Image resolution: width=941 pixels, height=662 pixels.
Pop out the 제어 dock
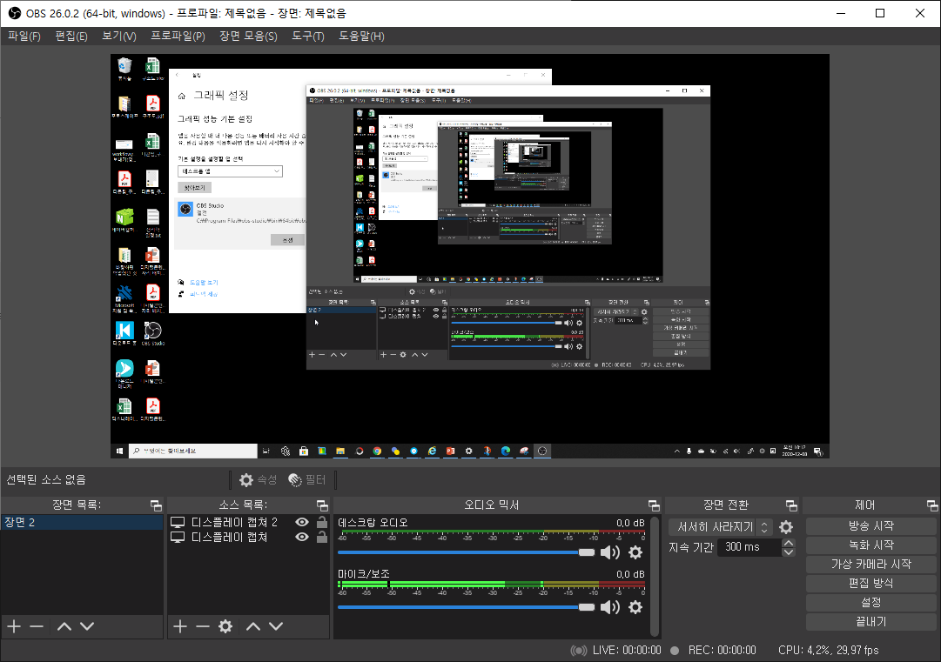click(932, 505)
